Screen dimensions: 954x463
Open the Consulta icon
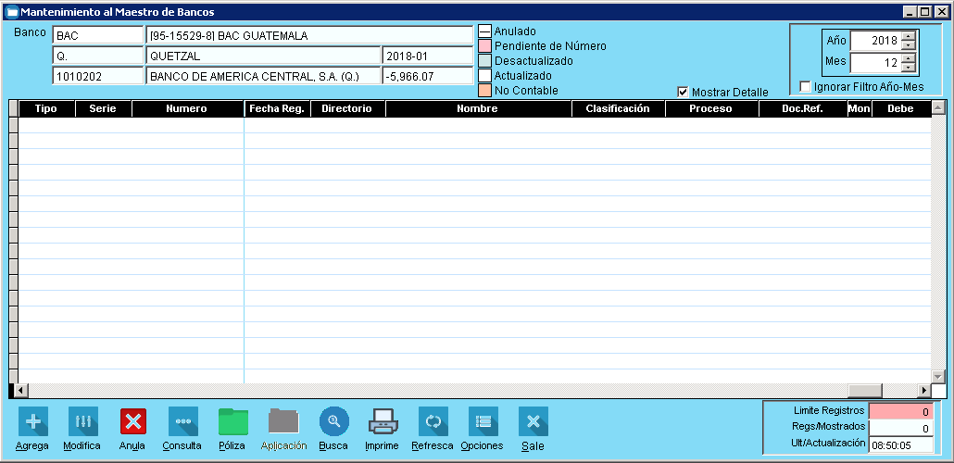tap(182, 422)
